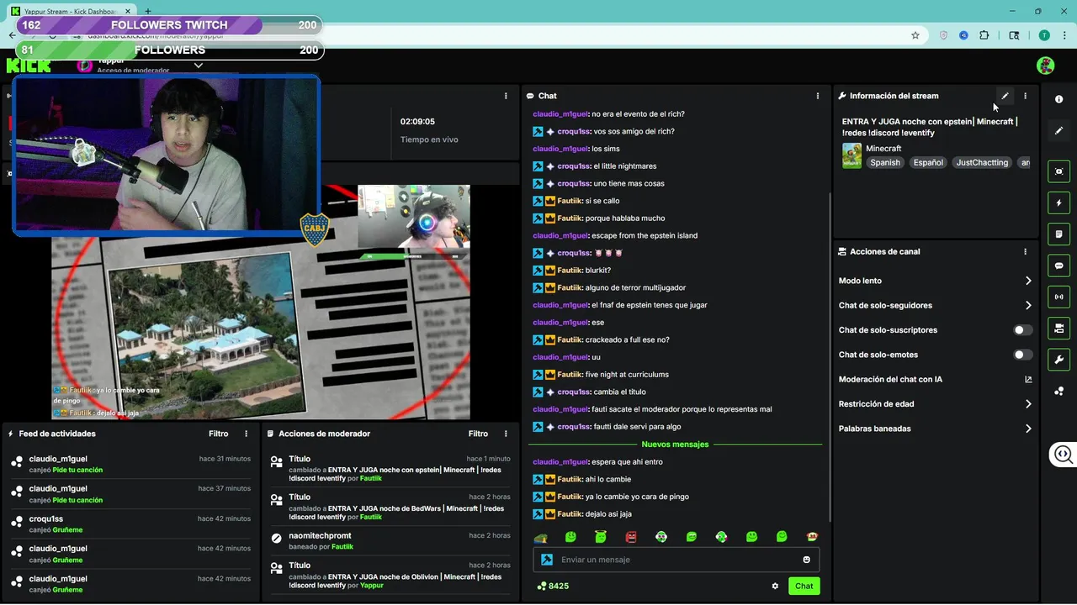Open Acciones de canal three-dot menu
Image resolution: width=1077 pixels, height=605 pixels.
click(1025, 251)
